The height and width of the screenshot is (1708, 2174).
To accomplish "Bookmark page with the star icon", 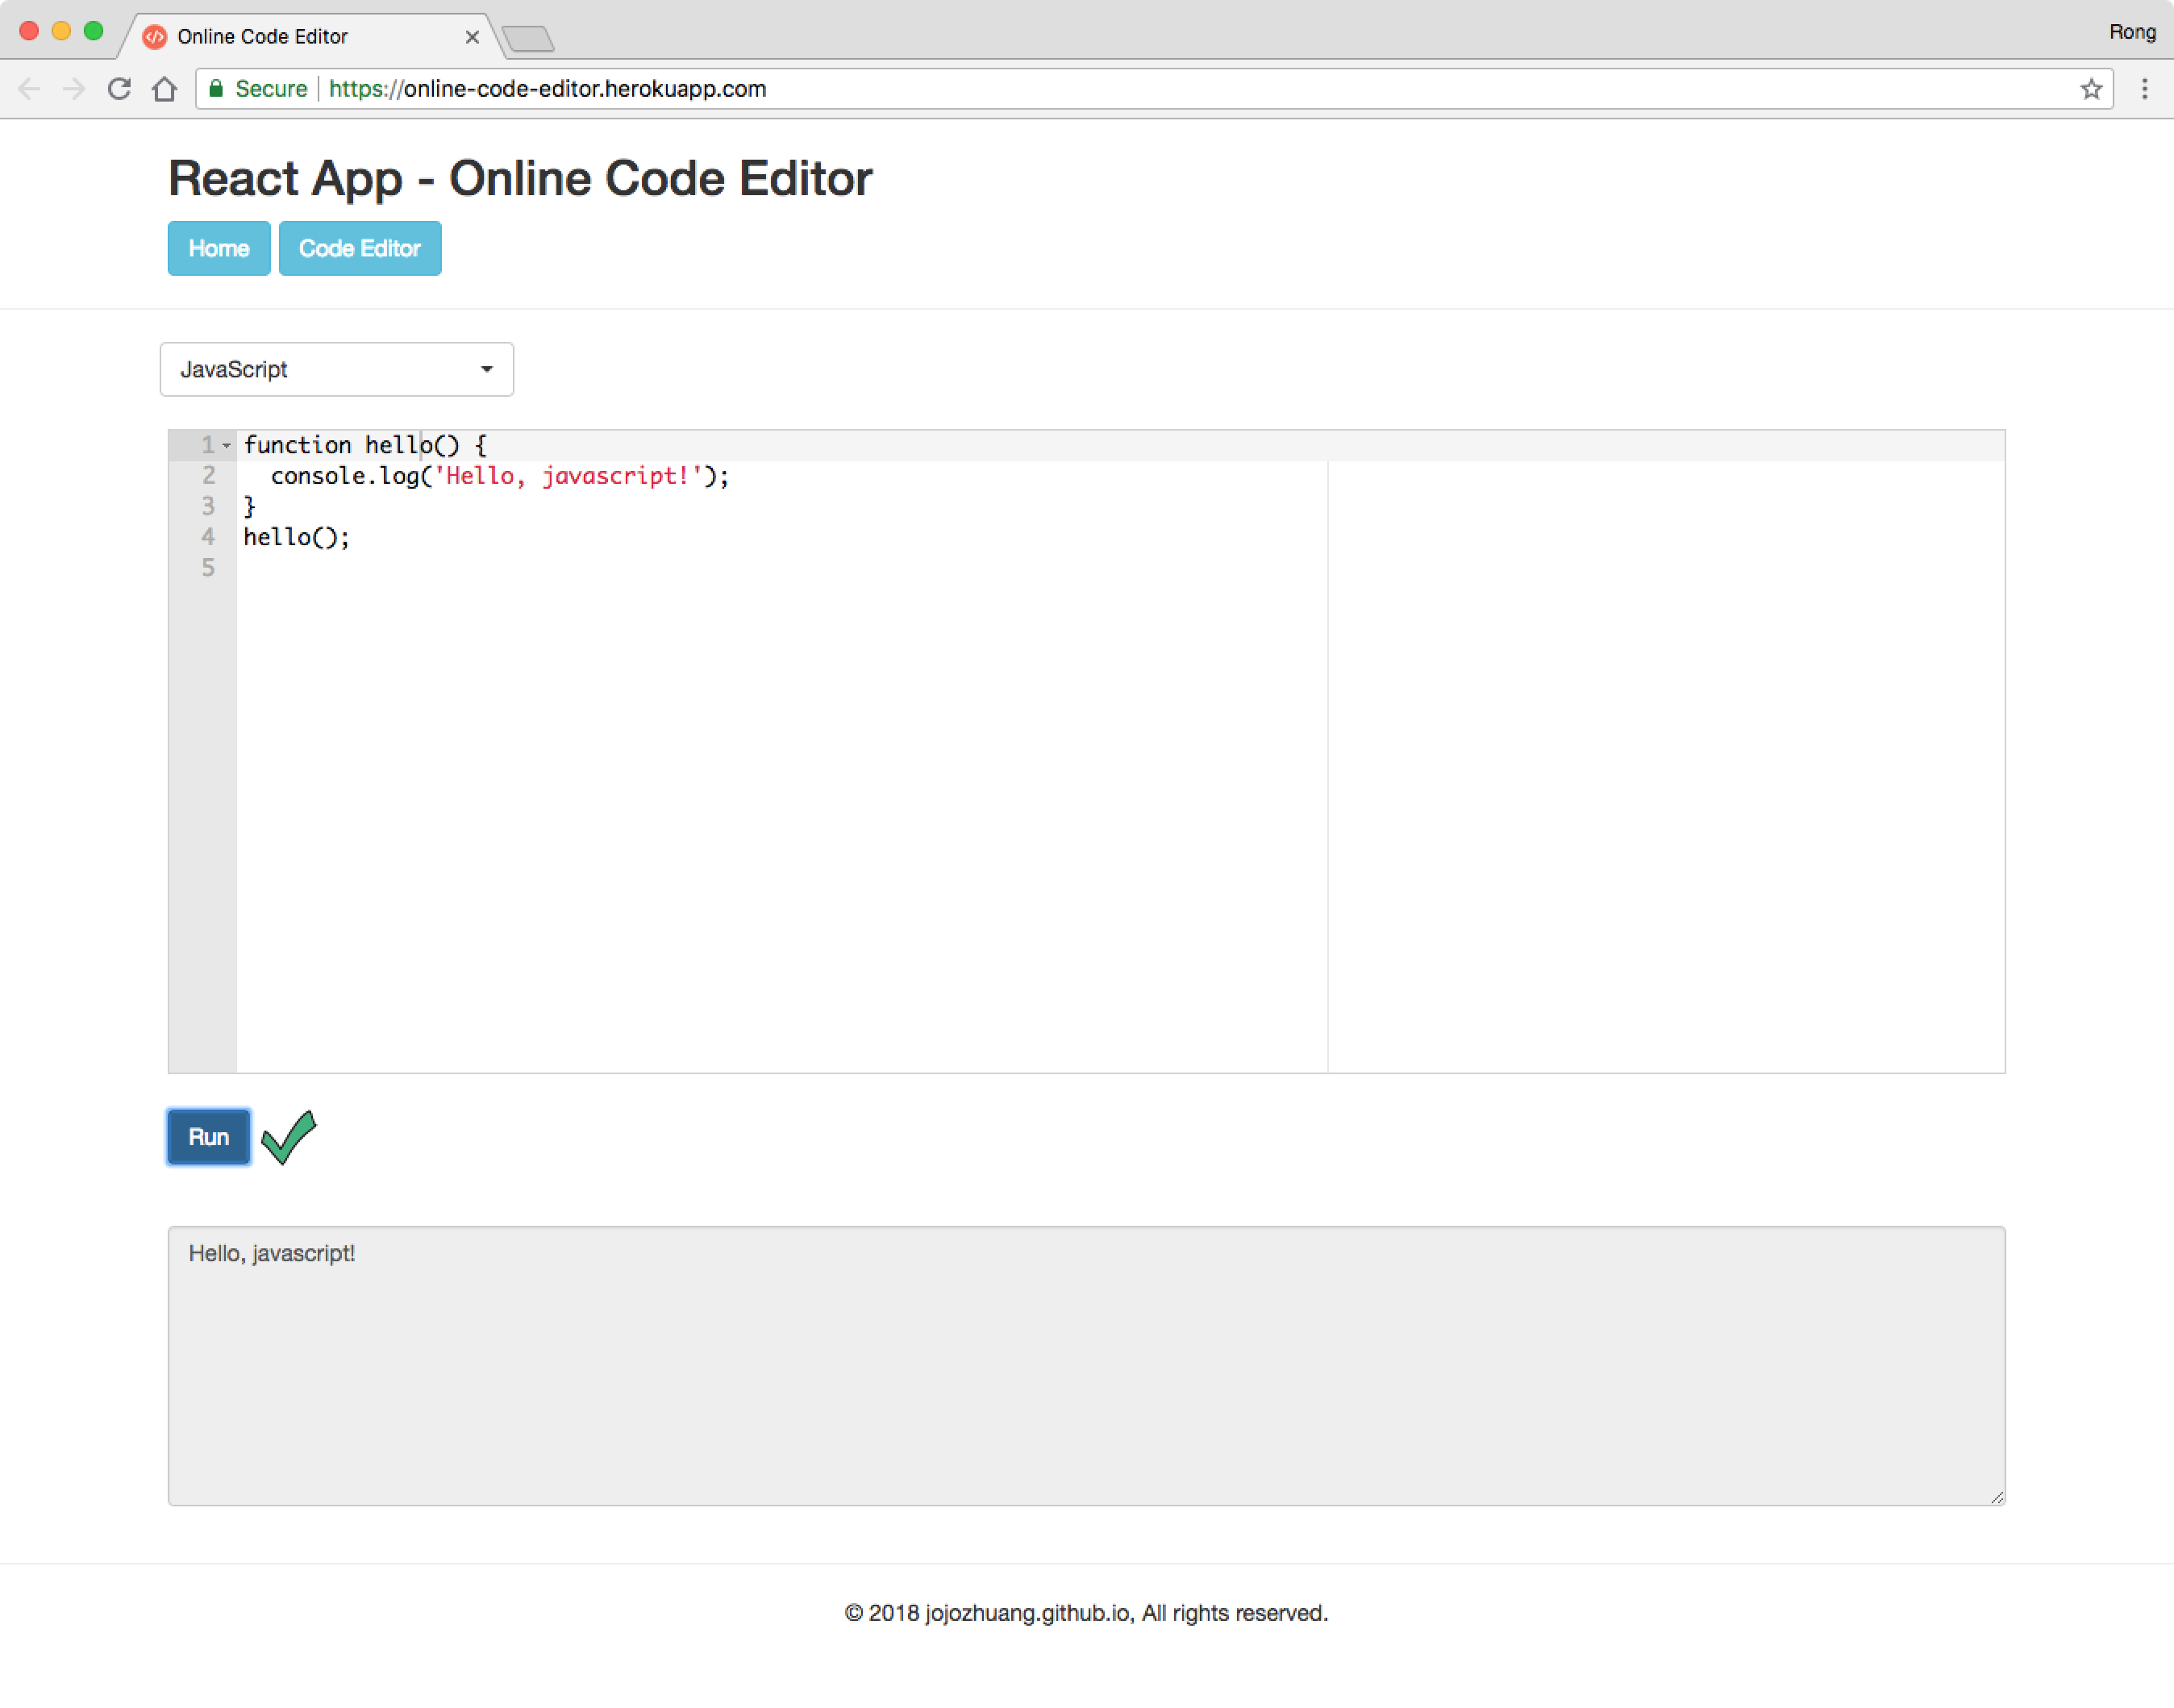I will click(x=2091, y=89).
